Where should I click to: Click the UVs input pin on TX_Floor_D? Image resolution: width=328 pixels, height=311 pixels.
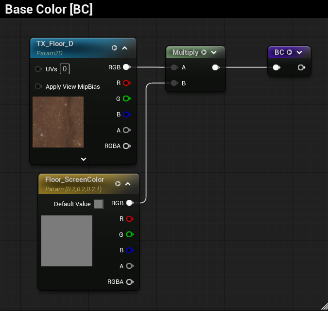click(x=38, y=69)
